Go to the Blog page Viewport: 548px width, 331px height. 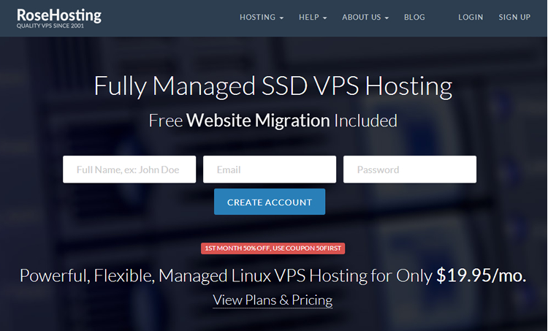(414, 18)
